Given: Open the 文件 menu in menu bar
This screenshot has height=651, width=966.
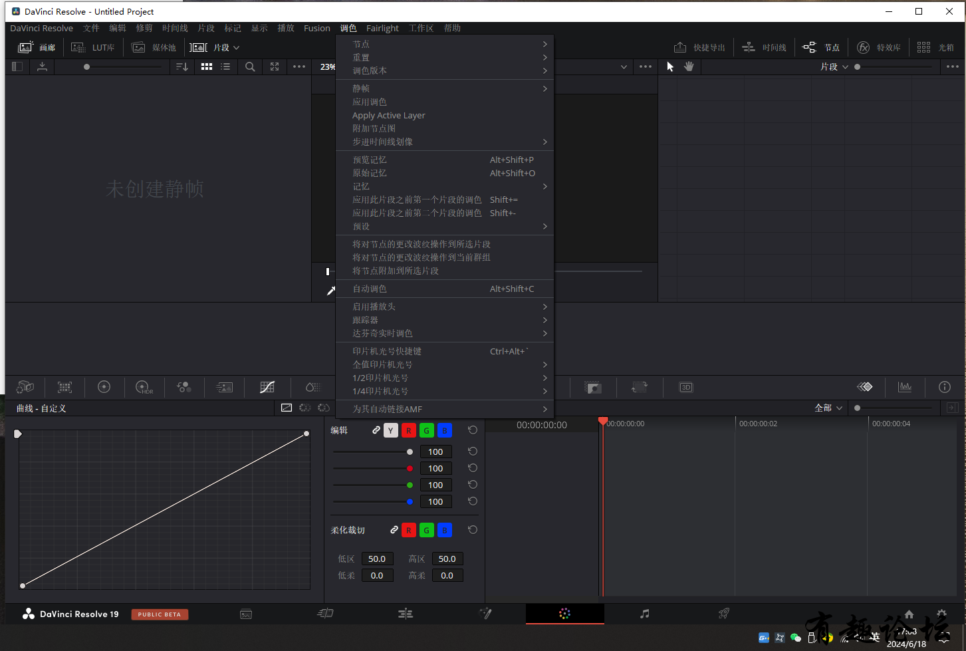Looking at the screenshot, I should (x=91, y=28).
